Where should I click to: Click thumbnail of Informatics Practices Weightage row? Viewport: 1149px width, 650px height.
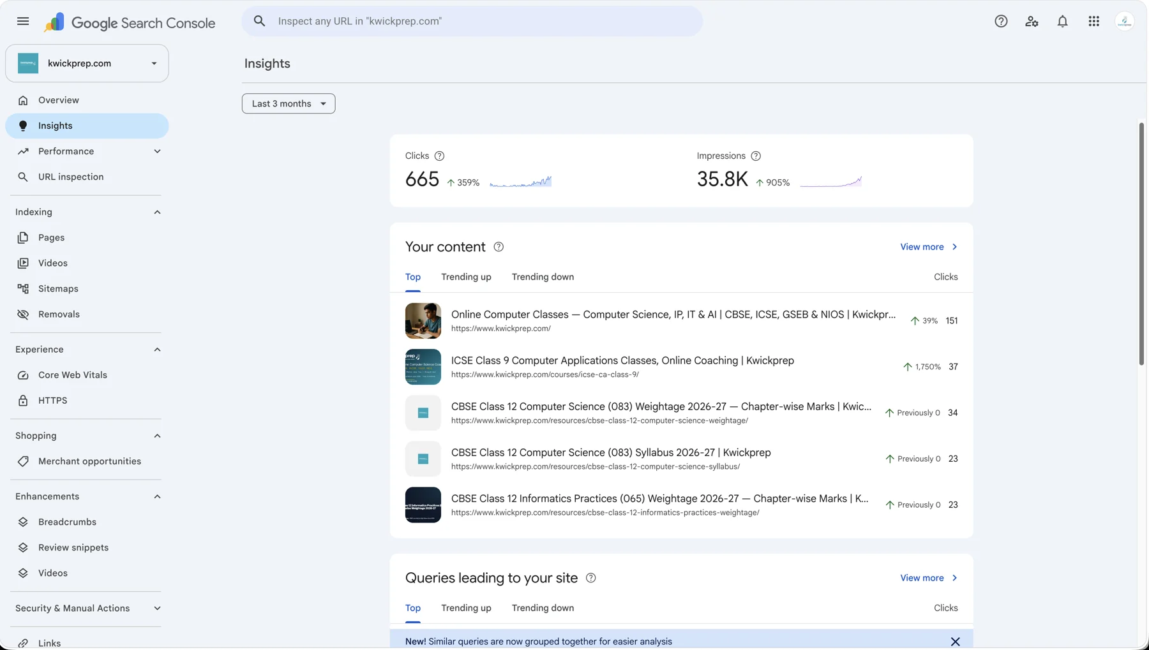click(423, 505)
